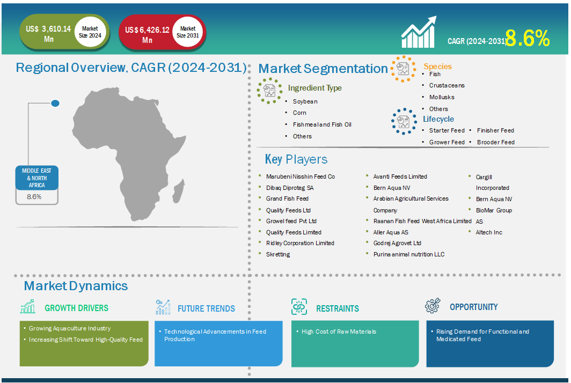The width and height of the screenshot is (571, 383).
Task: Click BioMar Group AS
Action: point(494,216)
